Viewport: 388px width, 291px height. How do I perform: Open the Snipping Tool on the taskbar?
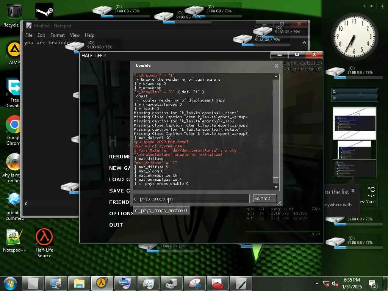pos(194,283)
